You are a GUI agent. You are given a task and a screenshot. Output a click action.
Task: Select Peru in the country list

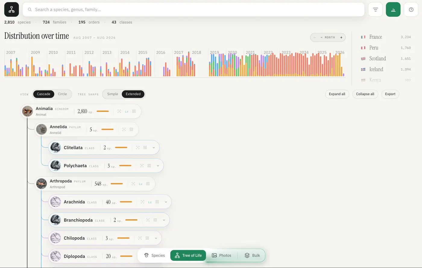point(386,48)
